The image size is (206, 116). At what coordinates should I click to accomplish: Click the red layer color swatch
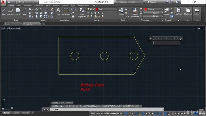(x=97, y=9)
